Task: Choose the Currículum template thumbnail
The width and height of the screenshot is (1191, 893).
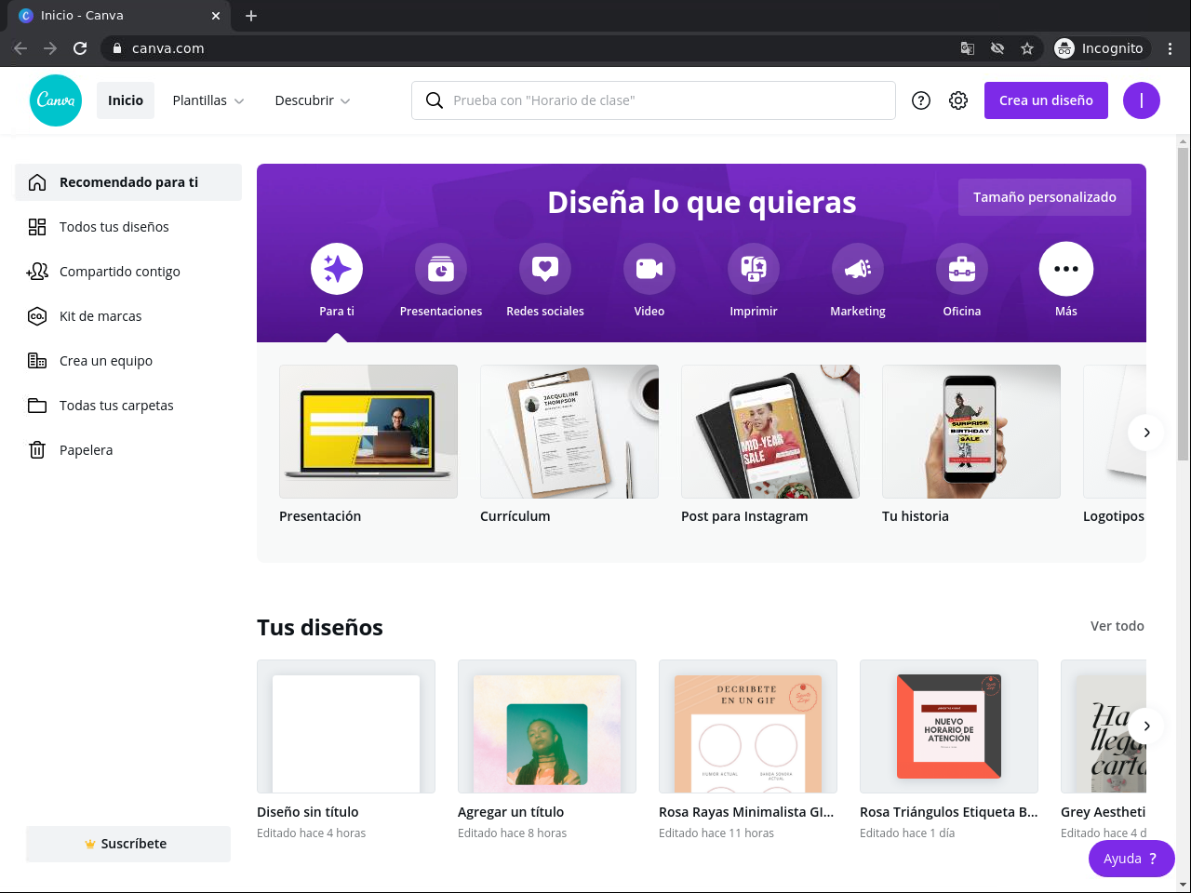Action: [569, 432]
